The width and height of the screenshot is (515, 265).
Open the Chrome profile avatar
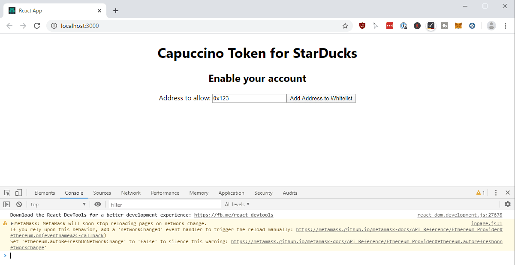pos(491,26)
